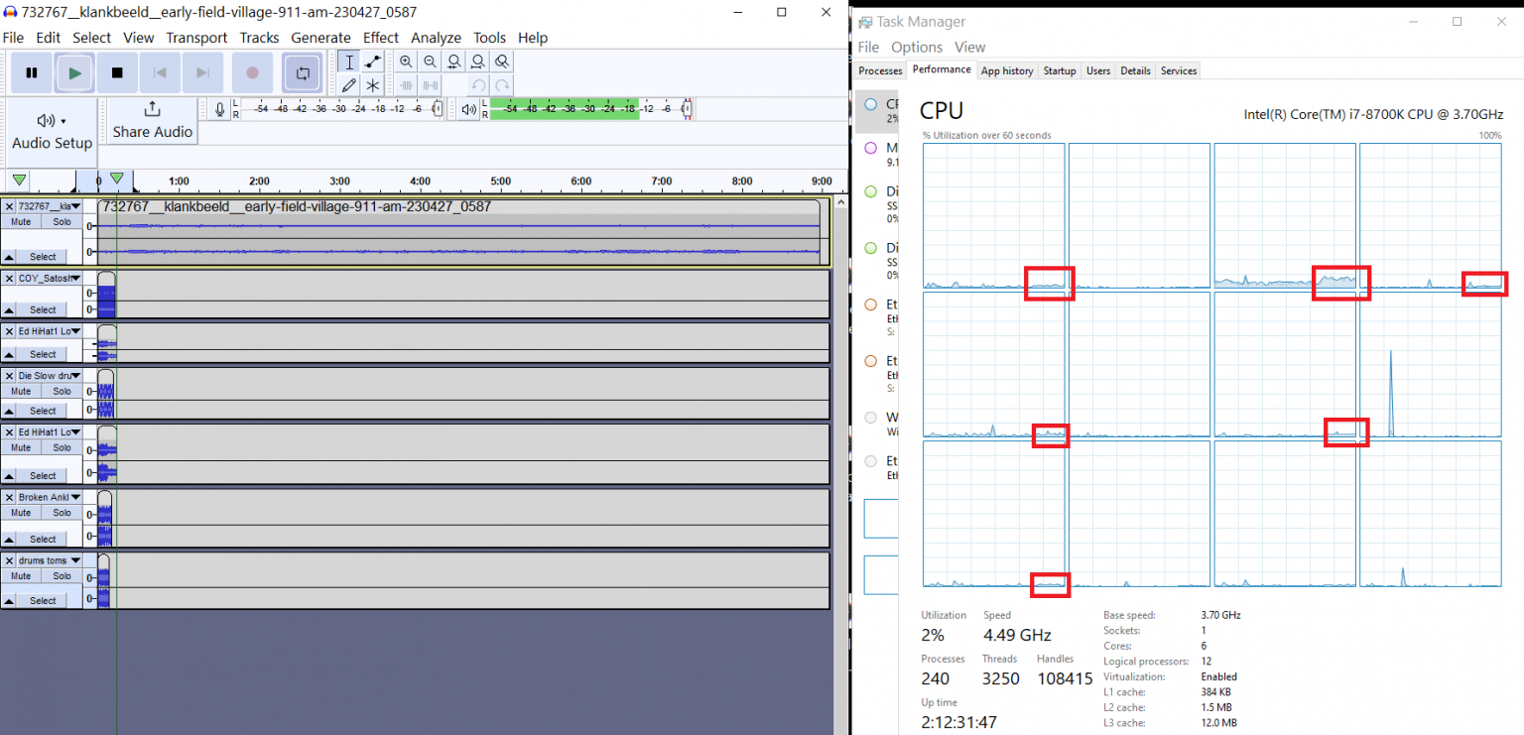Viewport: 1524px width, 735px height.
Task: Click the Share Audio button
Action: (x=152, y=120)
